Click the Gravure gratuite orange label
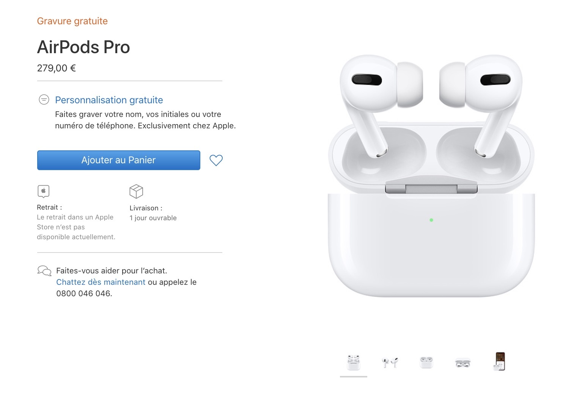This screenshot has height=401, width=582. click(72, 21)
